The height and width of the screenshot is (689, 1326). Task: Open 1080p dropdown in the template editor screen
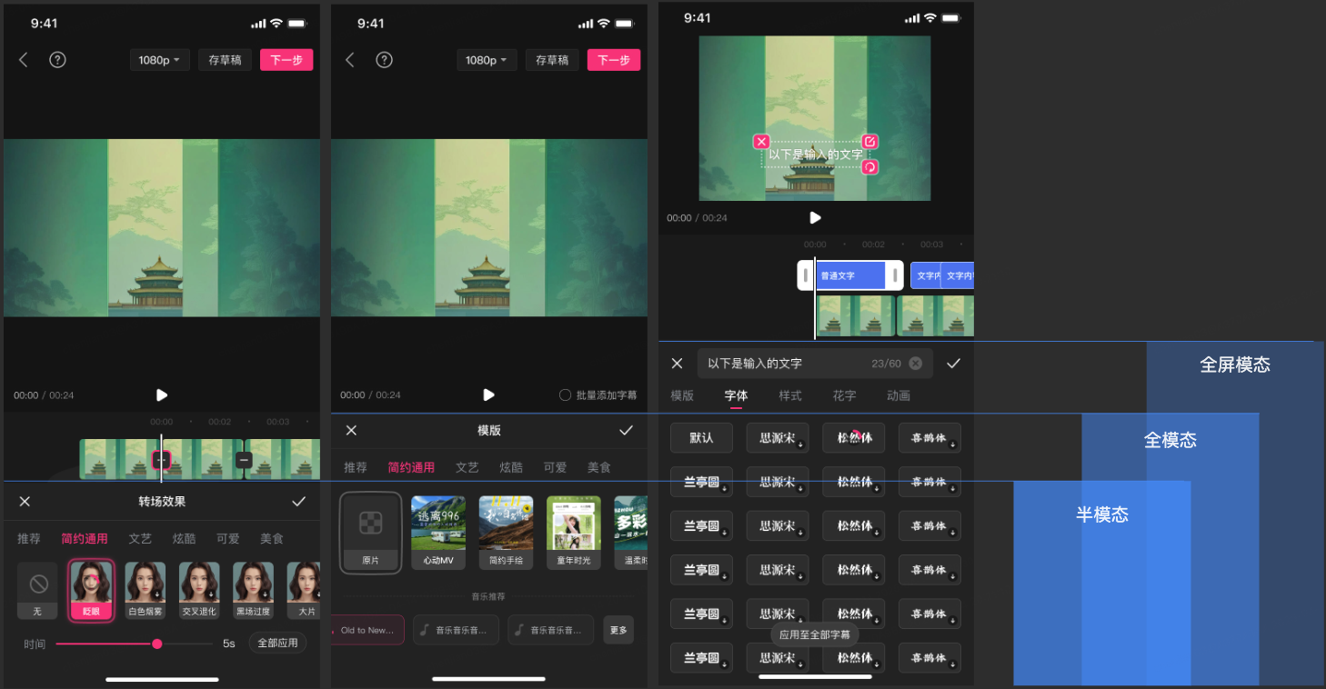point(486,60)
